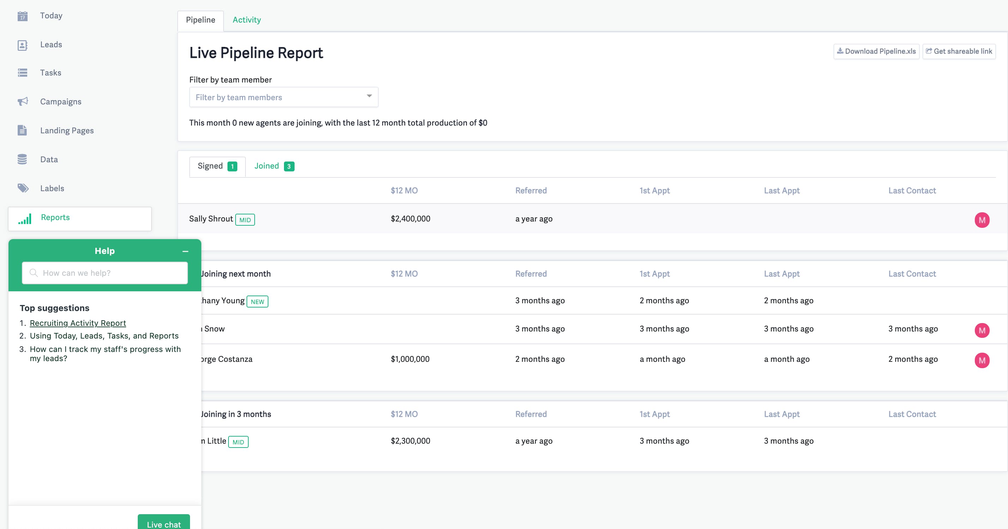This screenshot has height=529, width=1008.
Task: Click the $2,300,000 value for Little
Action: click(410, 441)
